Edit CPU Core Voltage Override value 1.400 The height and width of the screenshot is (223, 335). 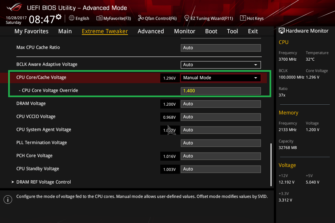coord(221,91)
